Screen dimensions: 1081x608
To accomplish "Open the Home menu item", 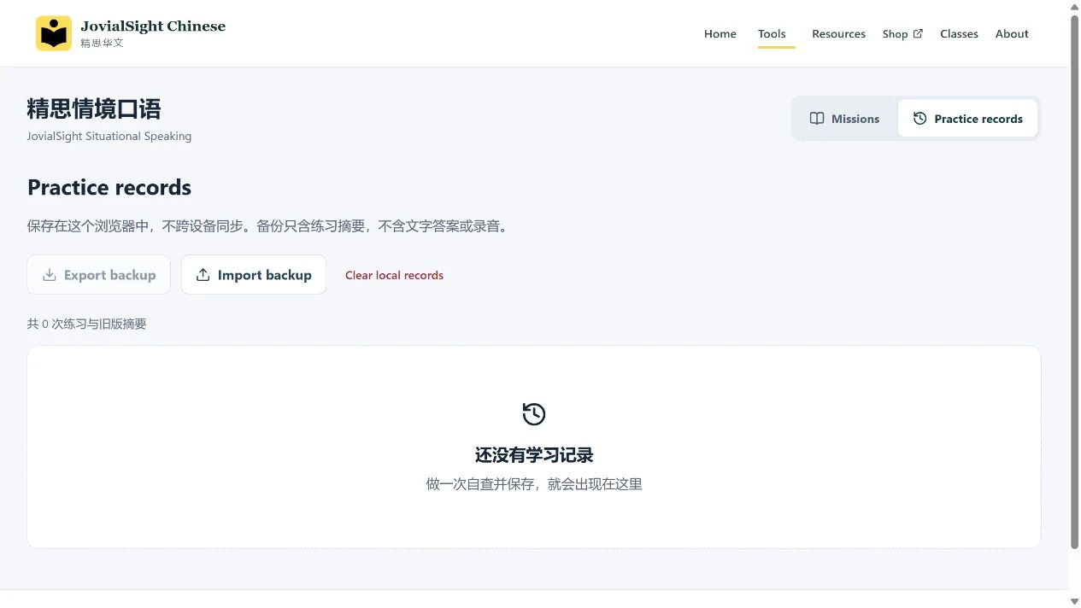I will point(720,34).
